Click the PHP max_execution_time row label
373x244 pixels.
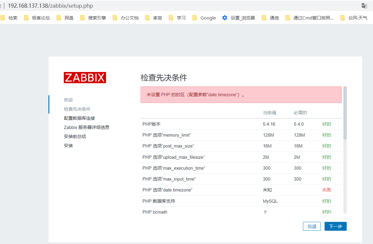(174, 168)
